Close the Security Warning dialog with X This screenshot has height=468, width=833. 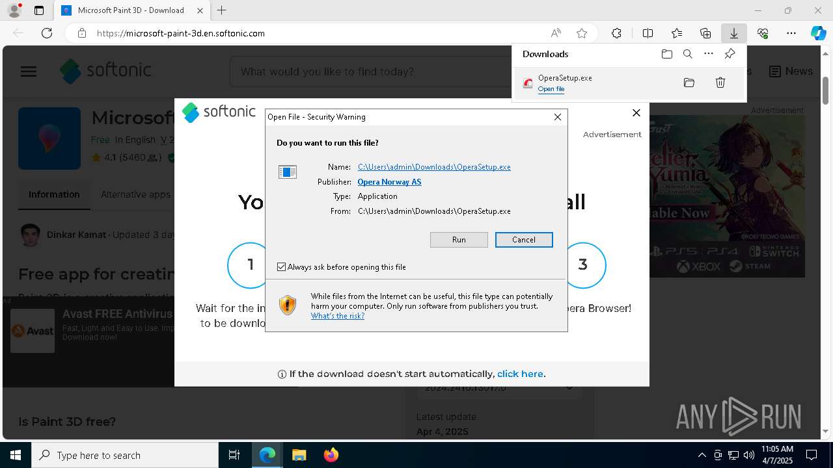[x=558, y=117]
